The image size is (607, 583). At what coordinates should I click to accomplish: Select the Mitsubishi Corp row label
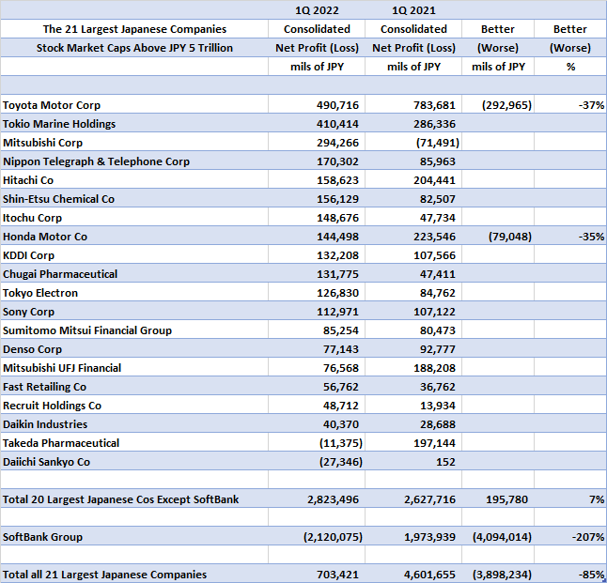42,143
